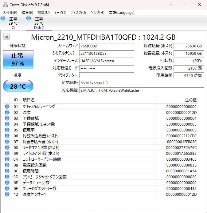The height and width of the screenshot is (213, 207).
Task: Click the 正常 97 % health status button
Action: [x=18, y=59]
